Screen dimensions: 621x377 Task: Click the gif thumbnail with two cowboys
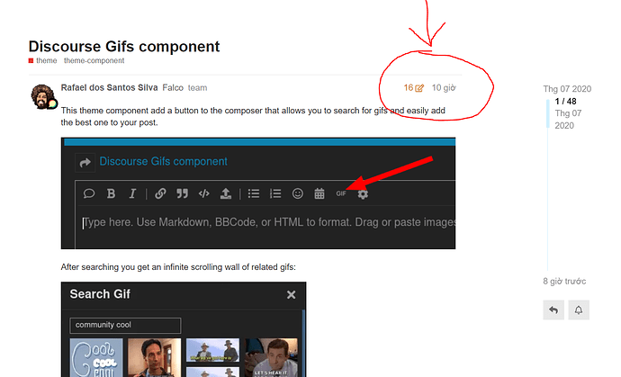pos(212,350)
